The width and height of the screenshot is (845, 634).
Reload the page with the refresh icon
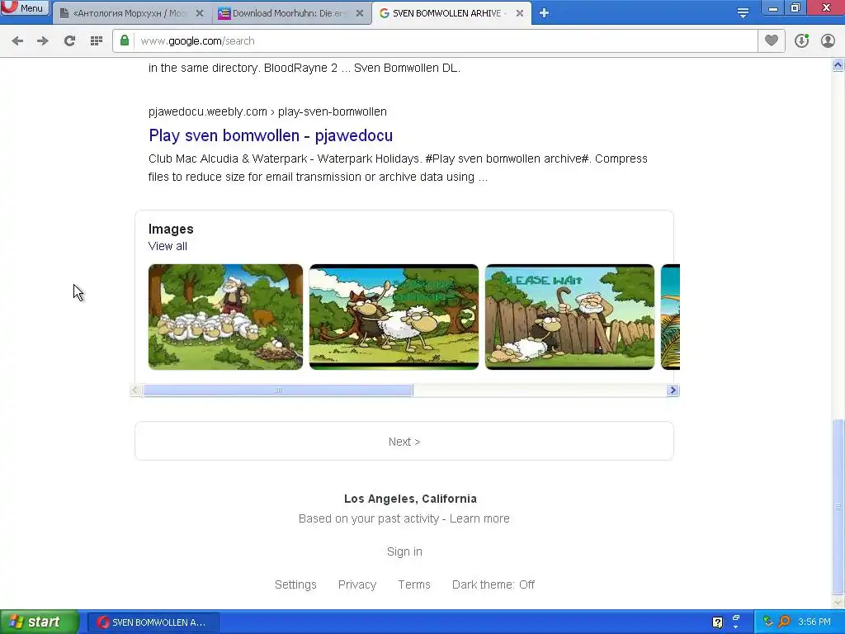coord(69,41)
